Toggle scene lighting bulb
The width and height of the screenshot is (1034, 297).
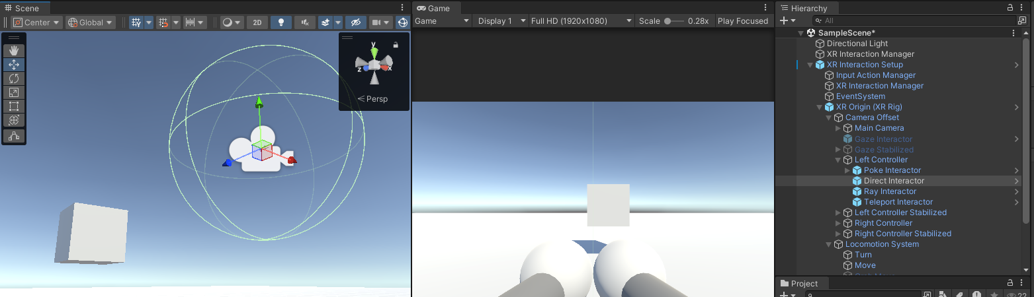tap(281, 22)
